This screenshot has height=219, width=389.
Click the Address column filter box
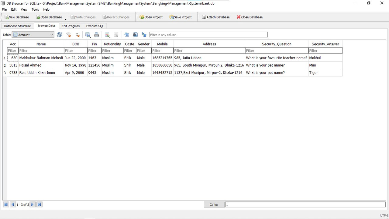tap(209, 51)
